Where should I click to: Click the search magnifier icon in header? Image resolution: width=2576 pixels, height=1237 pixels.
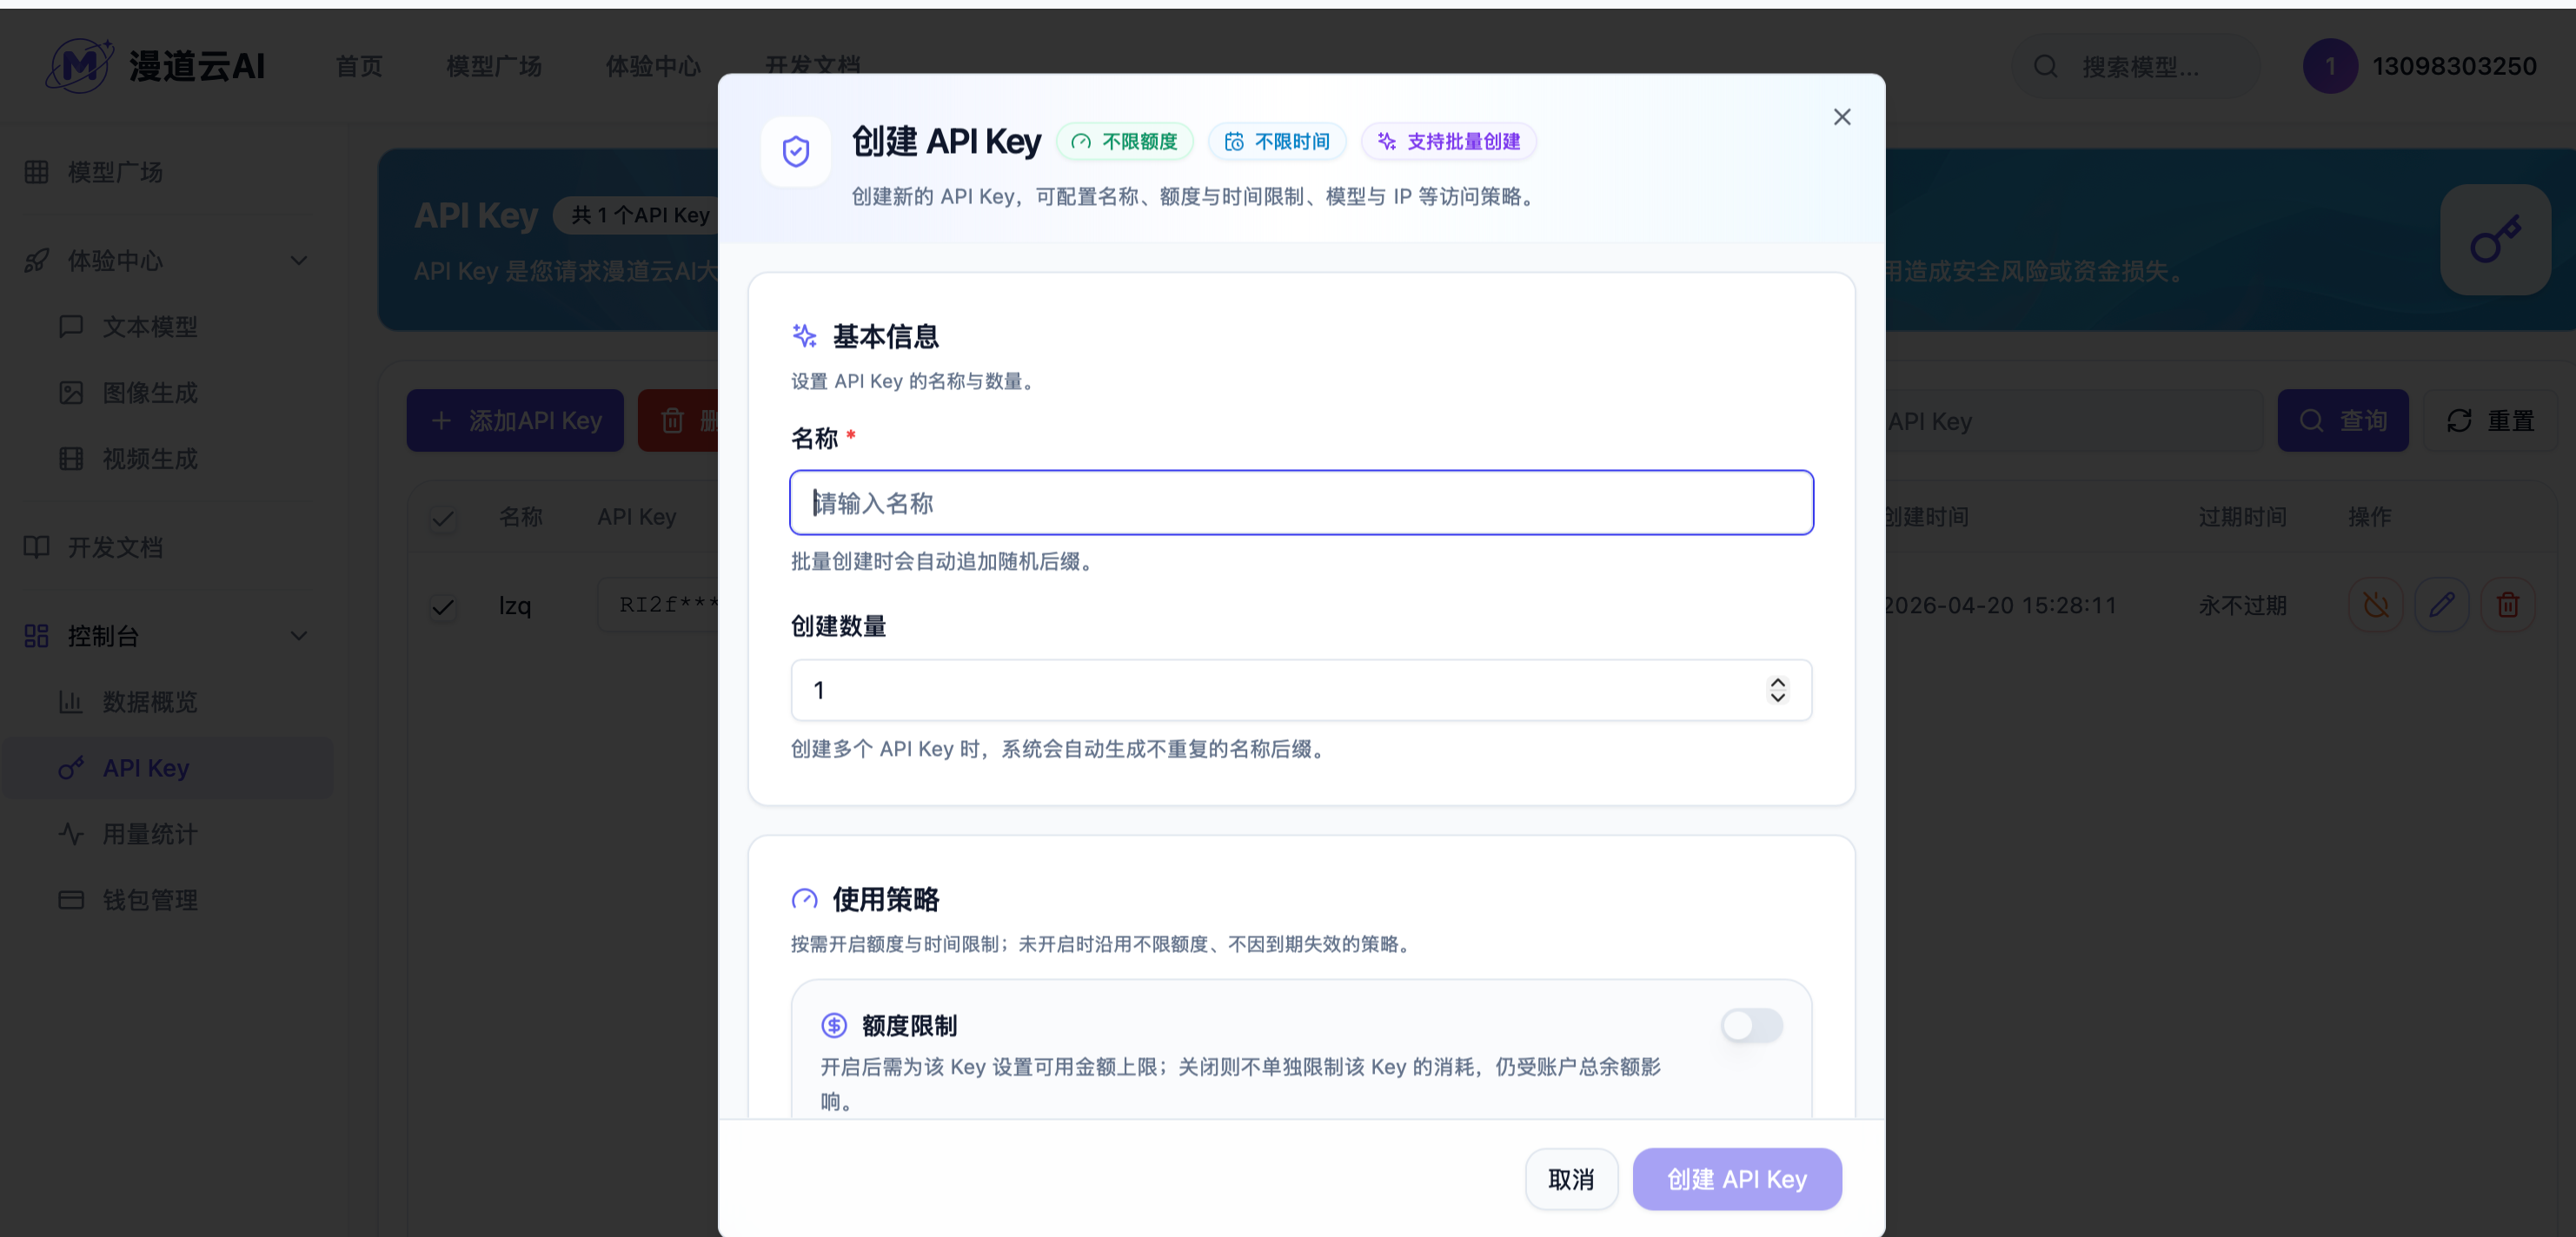click(2046, 66)
